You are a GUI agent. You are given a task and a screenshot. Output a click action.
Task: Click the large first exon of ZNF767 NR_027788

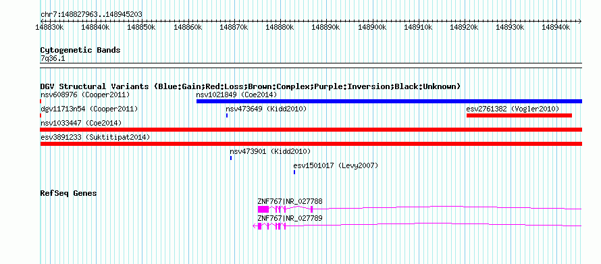click(263, 209)
